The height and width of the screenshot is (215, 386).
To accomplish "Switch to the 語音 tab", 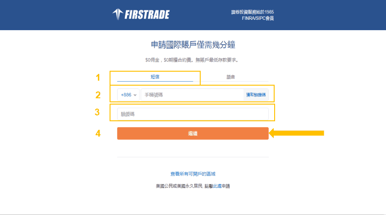I will tap(231, 77).
